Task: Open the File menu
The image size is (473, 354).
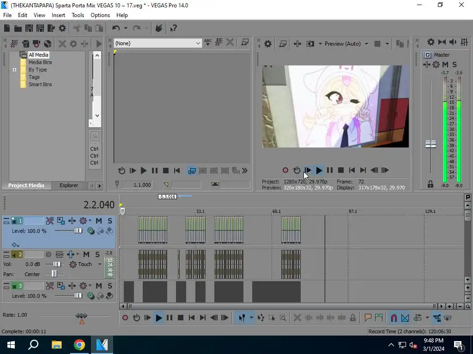Action: 7,15
